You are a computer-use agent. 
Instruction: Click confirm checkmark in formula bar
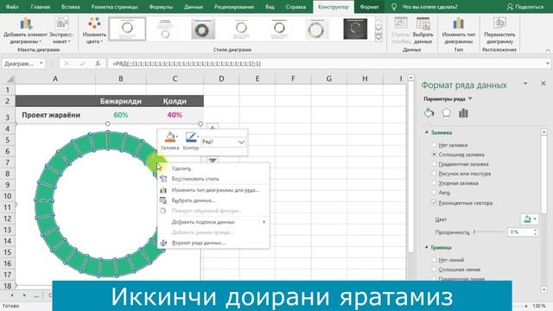point(82,63)
